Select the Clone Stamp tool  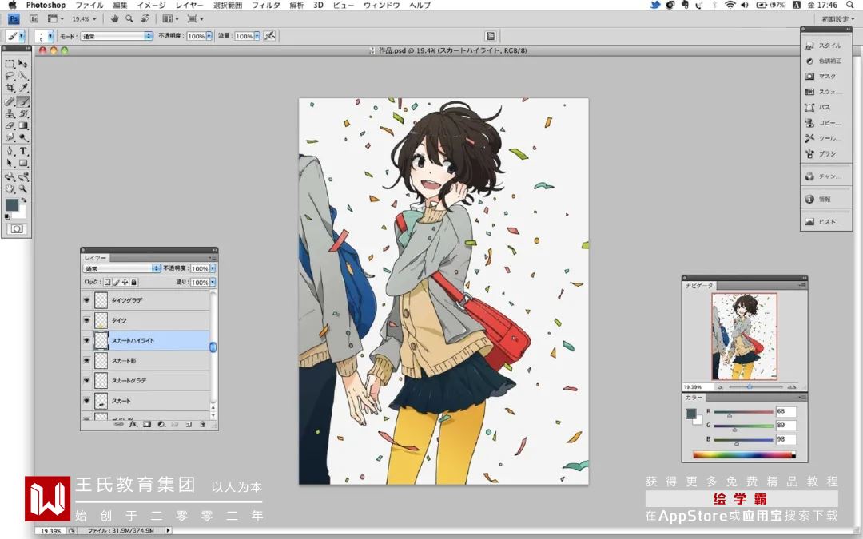pyautogui.click(x=10, y=113)
